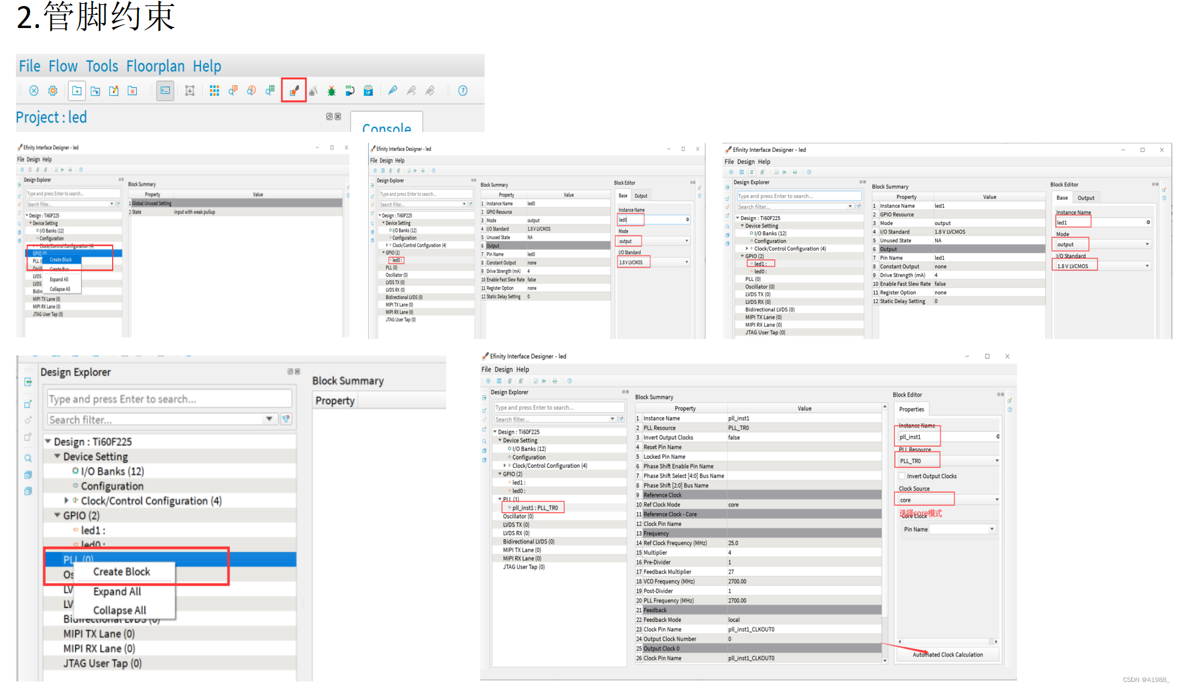Viewport: 1178px width, 688px height.
Task: Toggle the console terminal icon
Action: [165, 91]
